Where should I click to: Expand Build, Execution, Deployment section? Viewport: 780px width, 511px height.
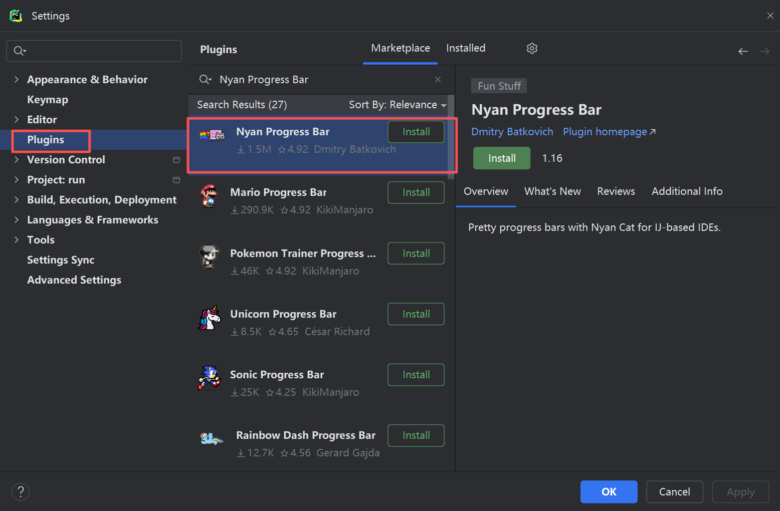(x=17, y=199)
